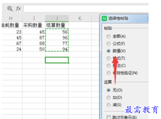Image resolution: width=161 pixels, height=119 pixels.
Task: Click the green-bordered selected empty cell in column J
Action: coord(57,60)
